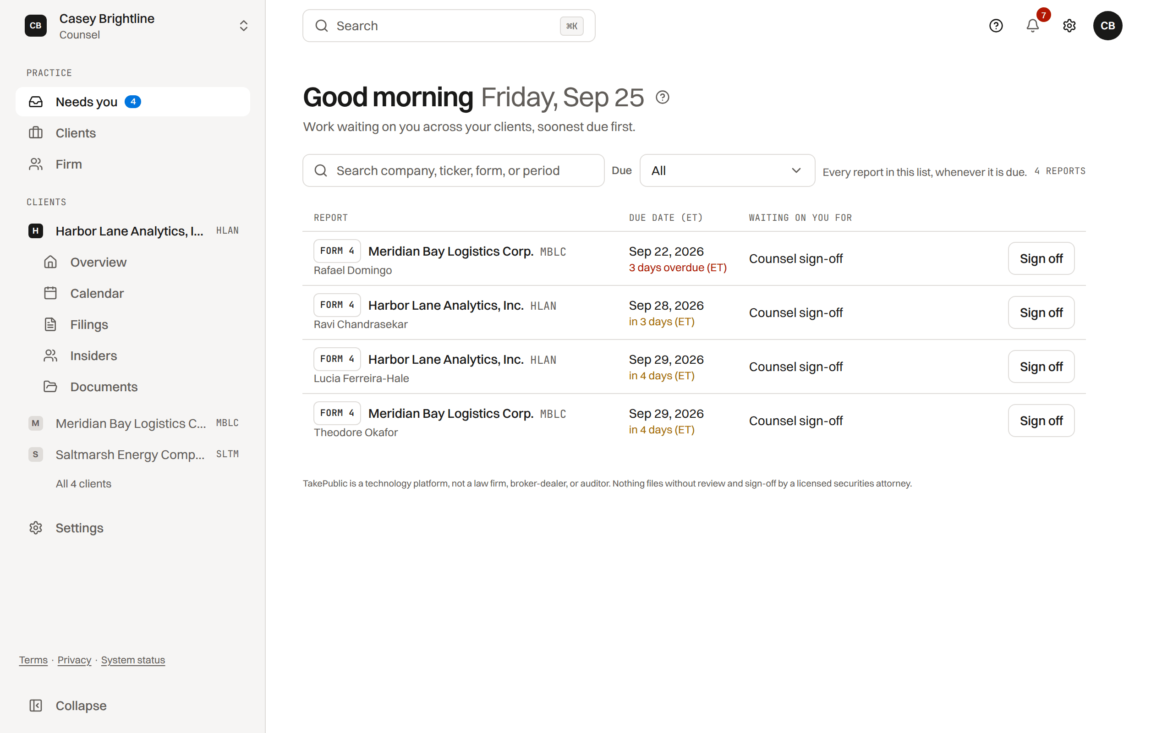Screen dimensions: 1173x733
Task: Click the Calendar icon in sidebar
Action: click(x=50, y=293)
